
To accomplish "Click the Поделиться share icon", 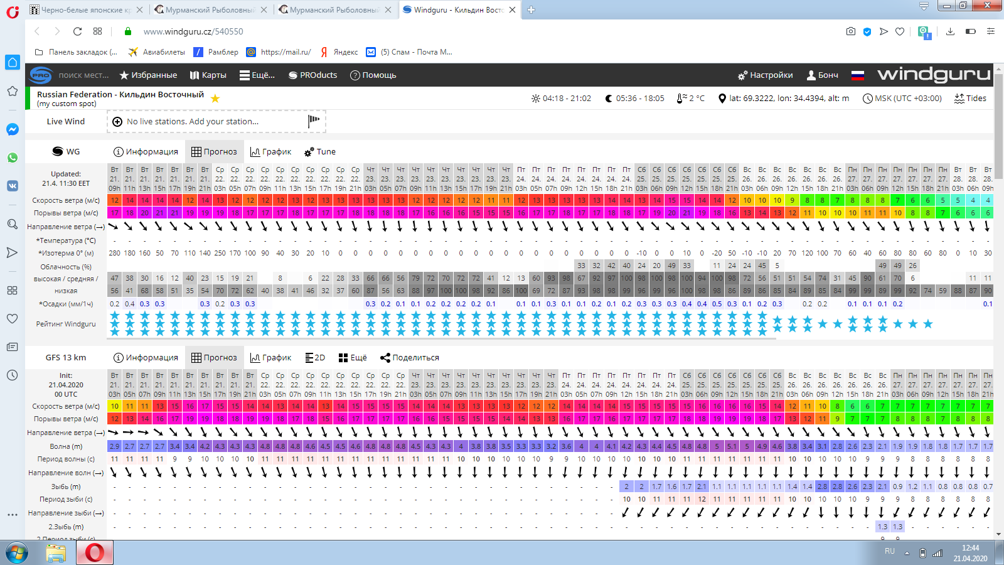I will 385,358.
